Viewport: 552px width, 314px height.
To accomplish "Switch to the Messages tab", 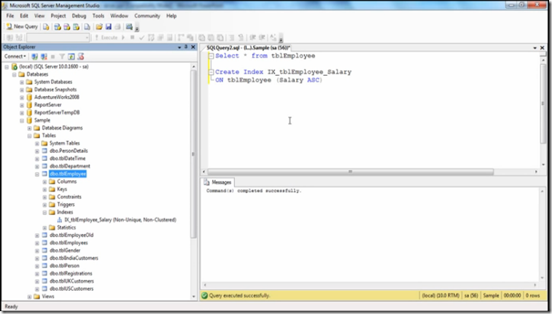I will (x=218, y=182).
